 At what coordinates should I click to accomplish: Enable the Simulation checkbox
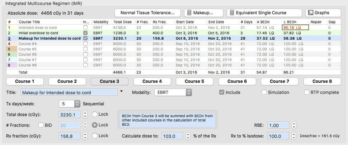pyautogui.click(x=264, y=92)
